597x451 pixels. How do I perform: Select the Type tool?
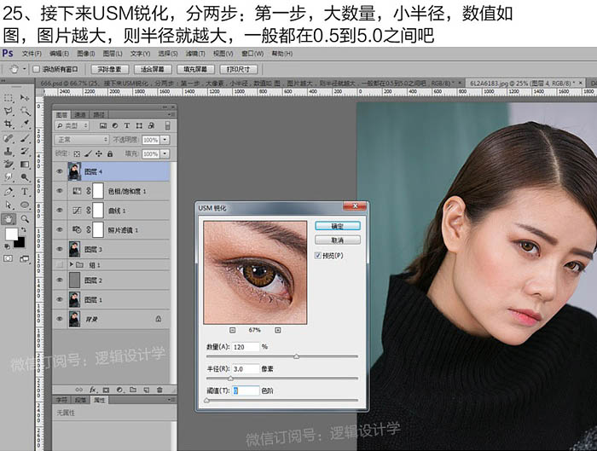click(24, 192)
